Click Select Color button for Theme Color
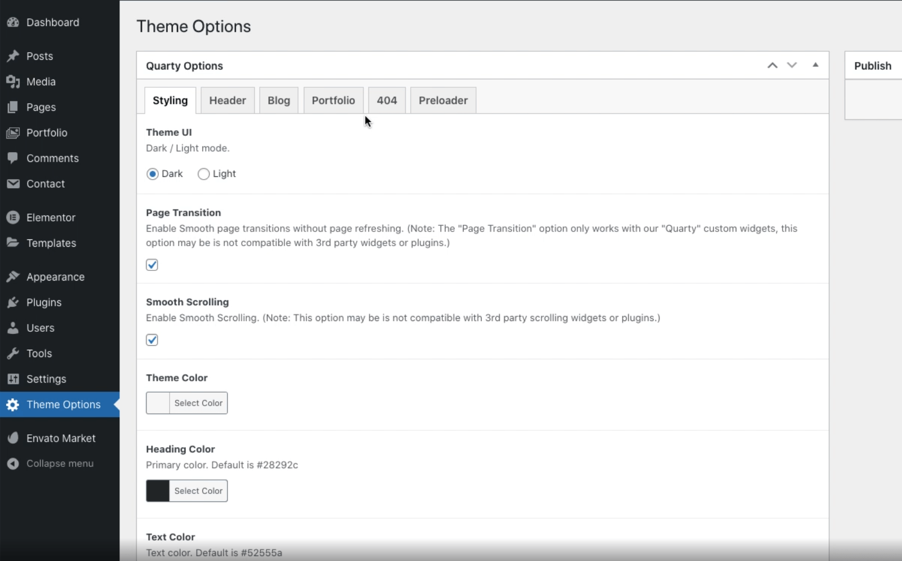902x561 pixels. click(x=198, y=403)
